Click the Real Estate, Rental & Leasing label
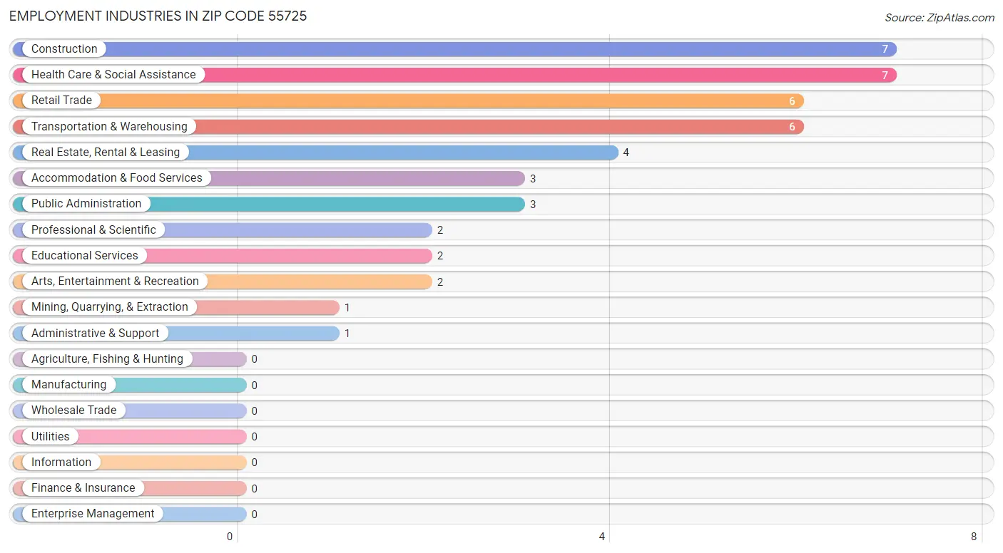Screen dimensions: 1003x553 pos(106,153)
